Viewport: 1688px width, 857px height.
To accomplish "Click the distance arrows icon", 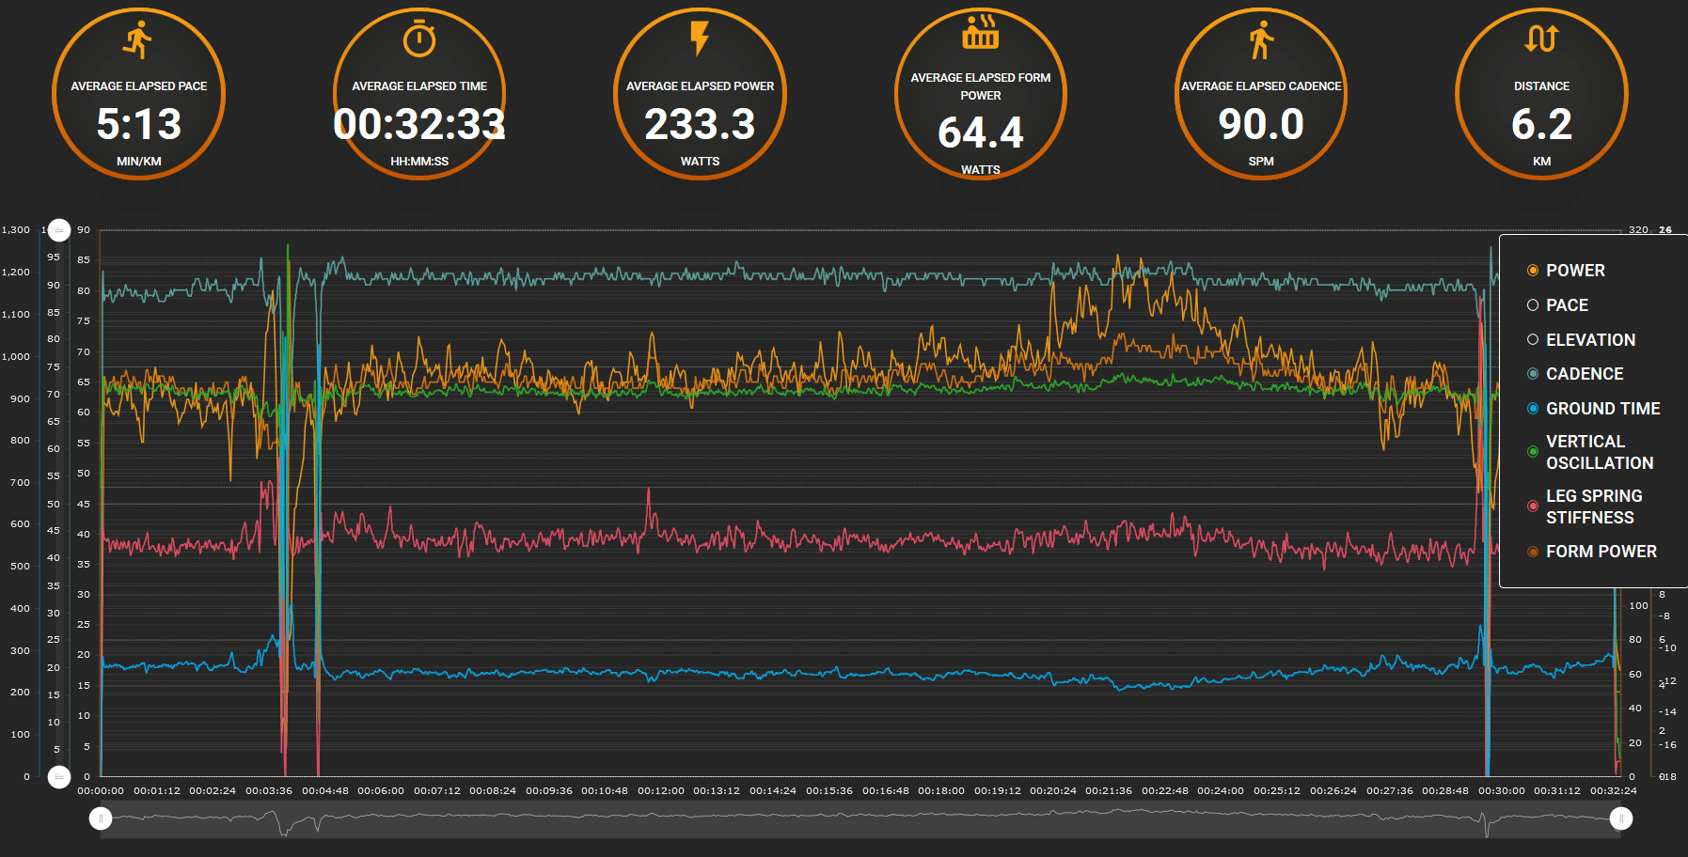I will [1541, 39].
